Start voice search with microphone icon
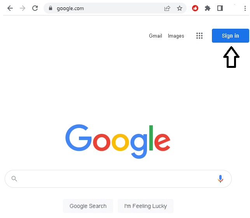 [x=220, y=178]
